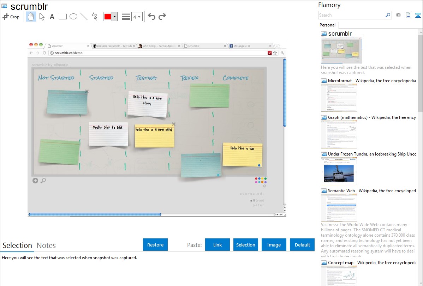Choose the arrow pointer selection tool

42,17
